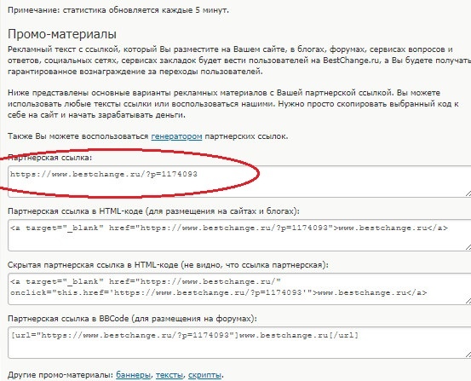Image resolution: width=471 pixels, height=381 pixels.
Task: Click resize grip of the BBCode textarea
Action: pos(468,355)
